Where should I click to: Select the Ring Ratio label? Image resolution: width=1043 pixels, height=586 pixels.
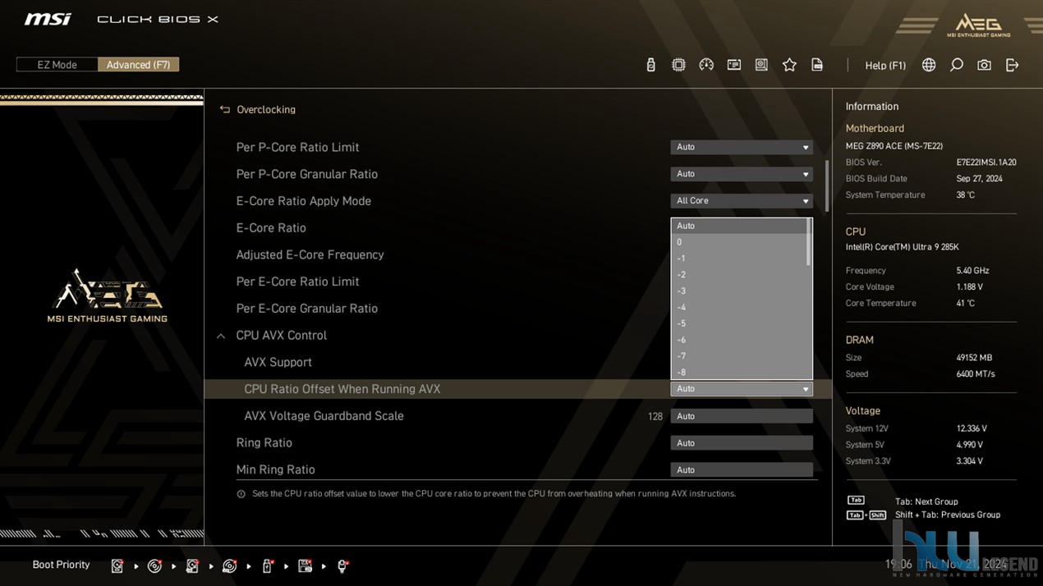point(264,443)
